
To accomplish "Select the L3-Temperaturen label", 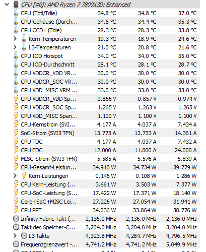I will pos(50,47).
